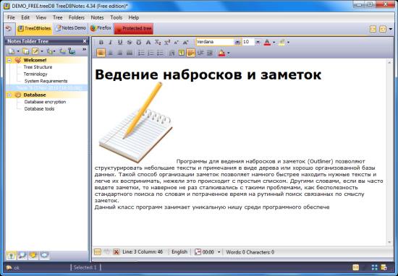Image resolution: width=398 pixels, height=276 pixels.
Task: Switch to the Notes Demo tab
Action: coord(71,28)
